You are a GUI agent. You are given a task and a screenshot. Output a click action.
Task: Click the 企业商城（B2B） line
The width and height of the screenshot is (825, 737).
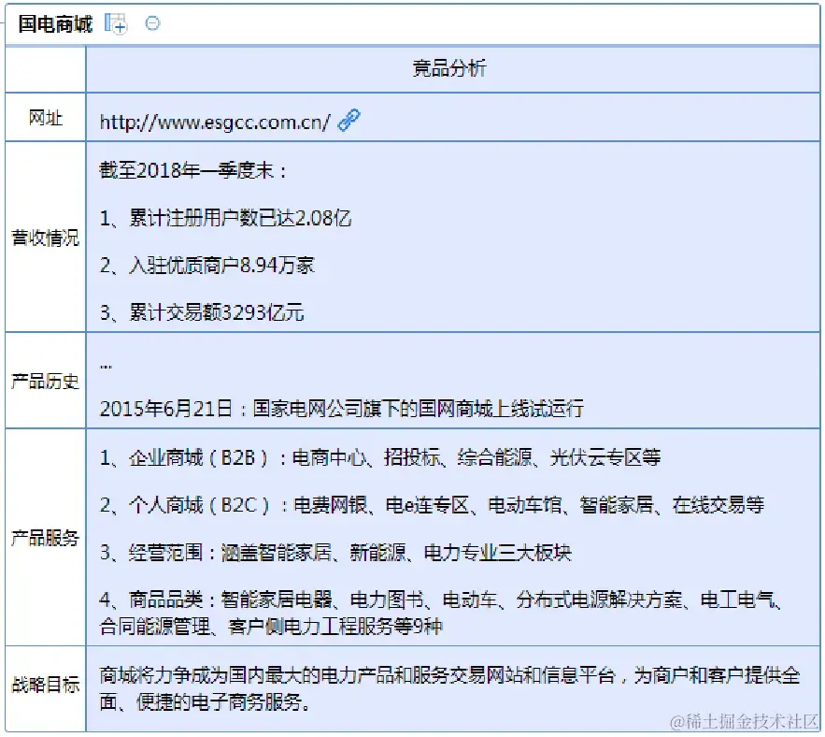(x=380, y=457)
